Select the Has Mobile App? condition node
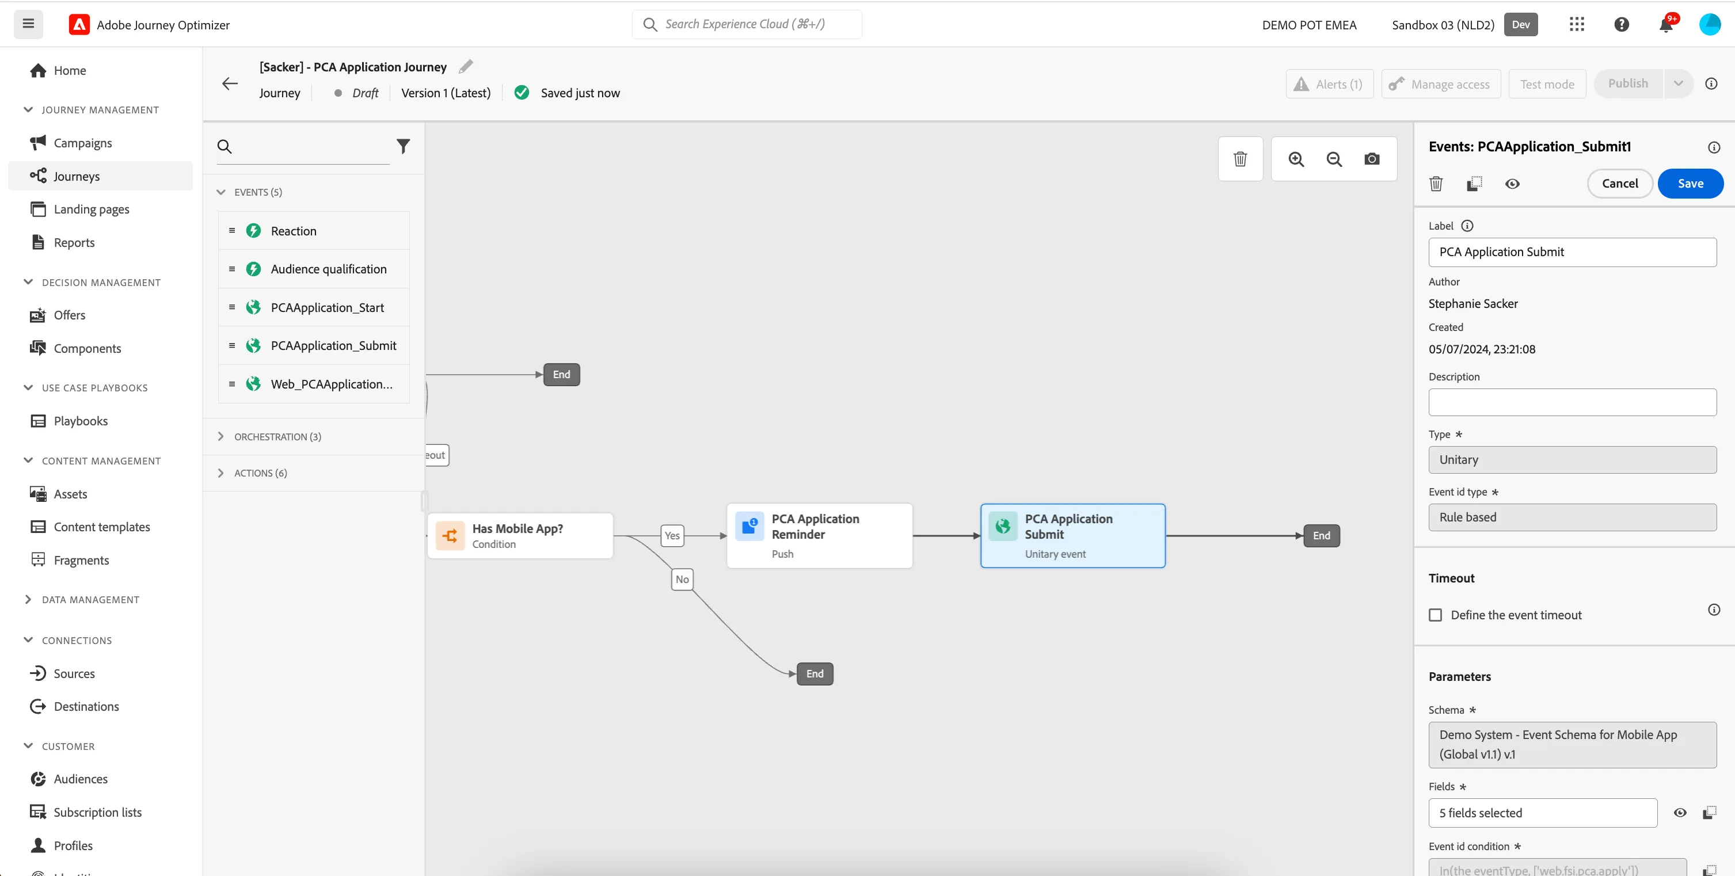The width and height of the screenshot is (1735, 876). 520,536
